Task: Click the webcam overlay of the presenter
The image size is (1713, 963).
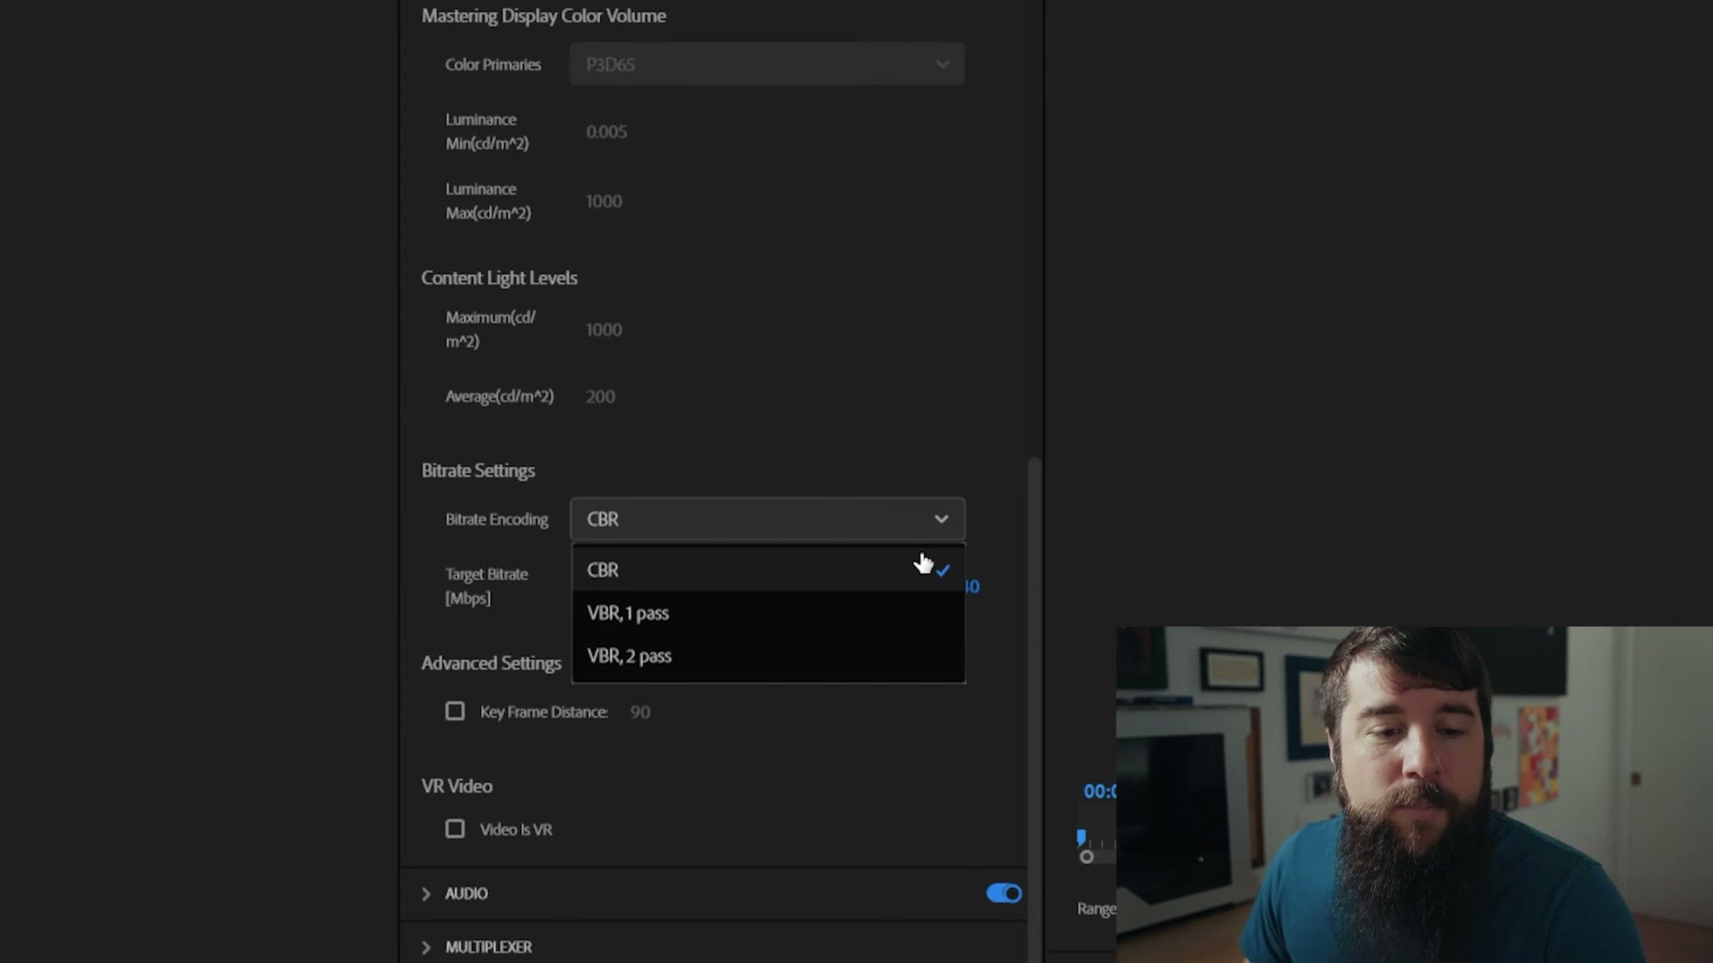Action: 1414,794
